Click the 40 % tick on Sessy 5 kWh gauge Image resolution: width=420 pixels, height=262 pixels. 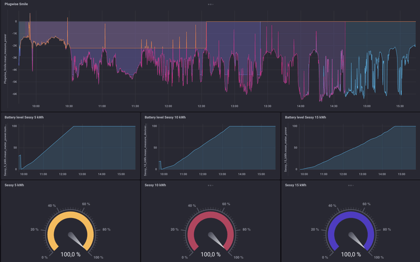pos(51,205)
